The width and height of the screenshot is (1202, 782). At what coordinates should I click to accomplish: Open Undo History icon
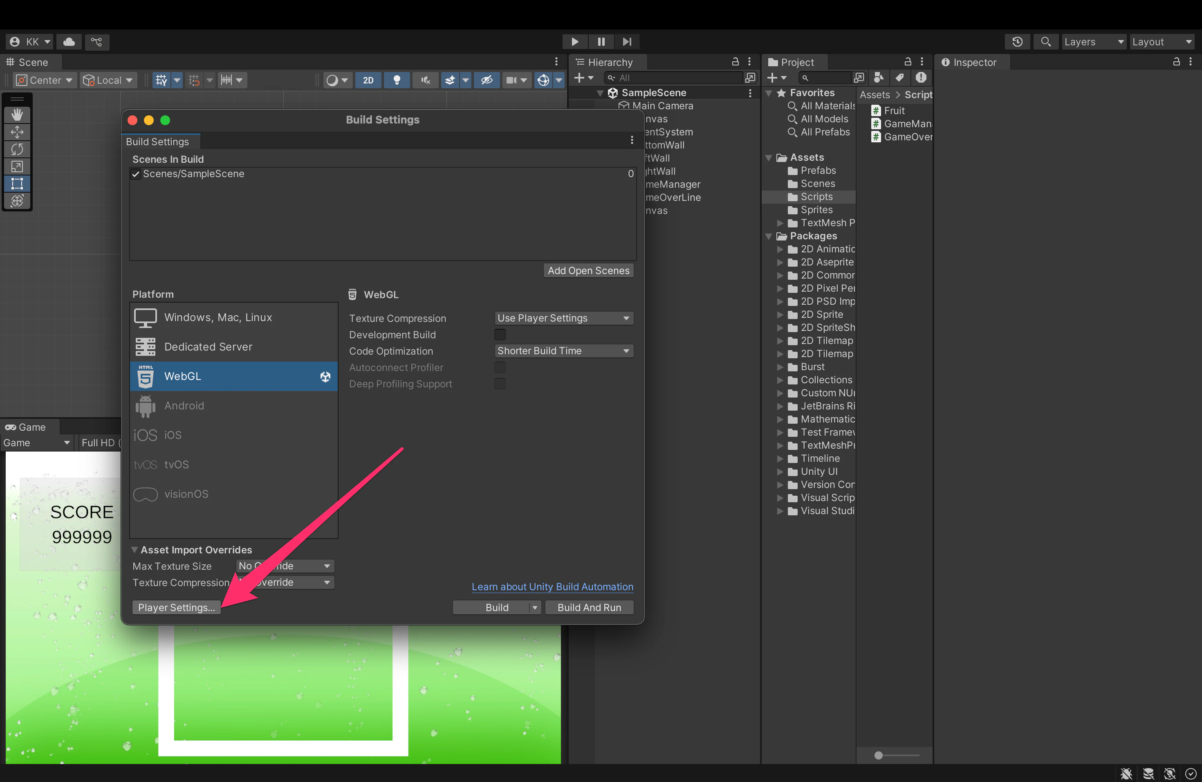pyautogui.click(x=1017, y=42)
